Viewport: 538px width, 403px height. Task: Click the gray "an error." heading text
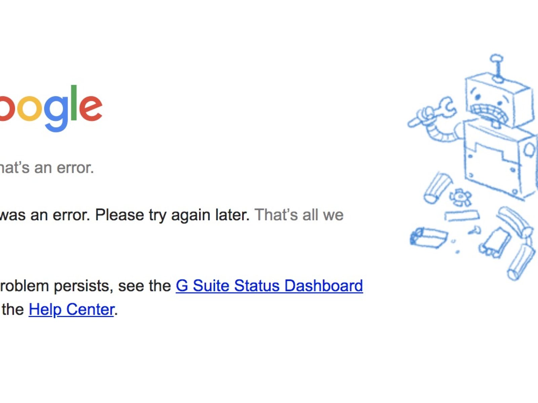pyautogui.click(x=64, y=168)
